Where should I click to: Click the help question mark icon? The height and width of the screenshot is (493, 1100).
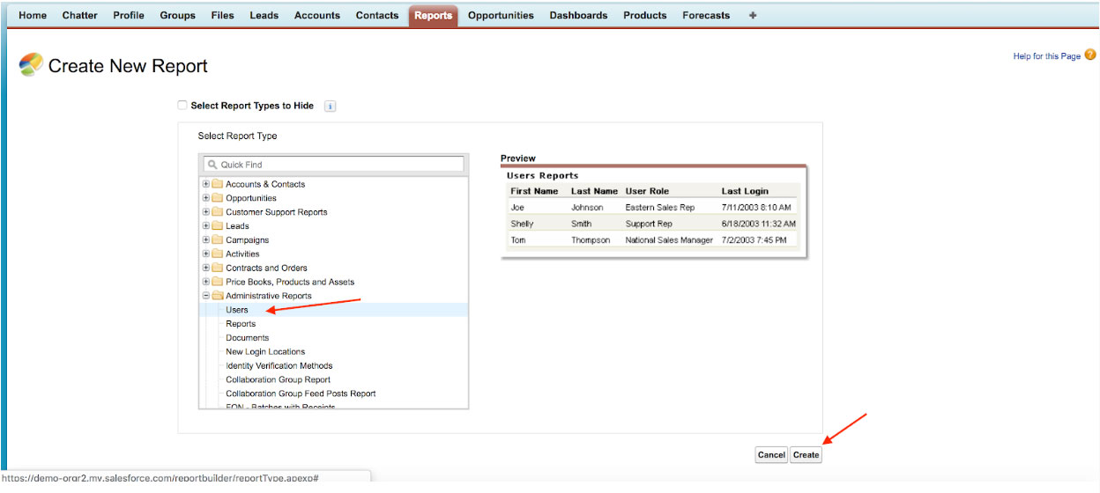(x=1090, y=55)
